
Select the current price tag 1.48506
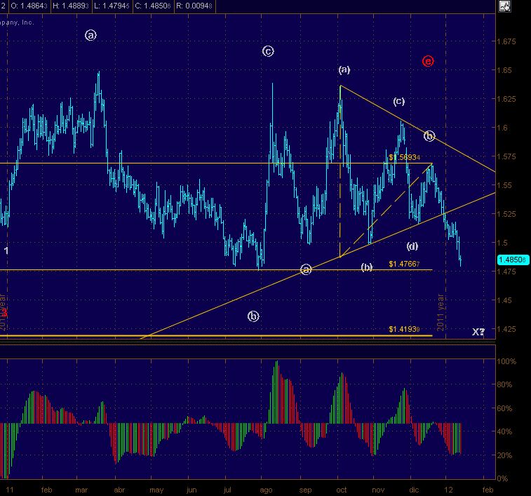point(513,260)
